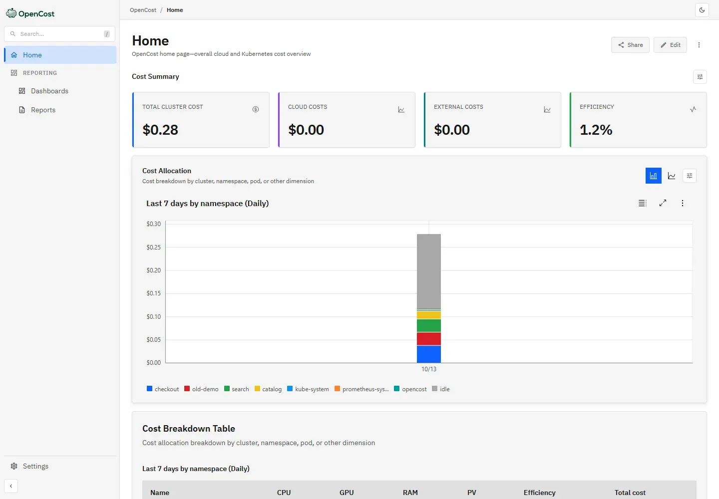
Task: Click the 1.2% efficiency value
Action: coord(596,130)
